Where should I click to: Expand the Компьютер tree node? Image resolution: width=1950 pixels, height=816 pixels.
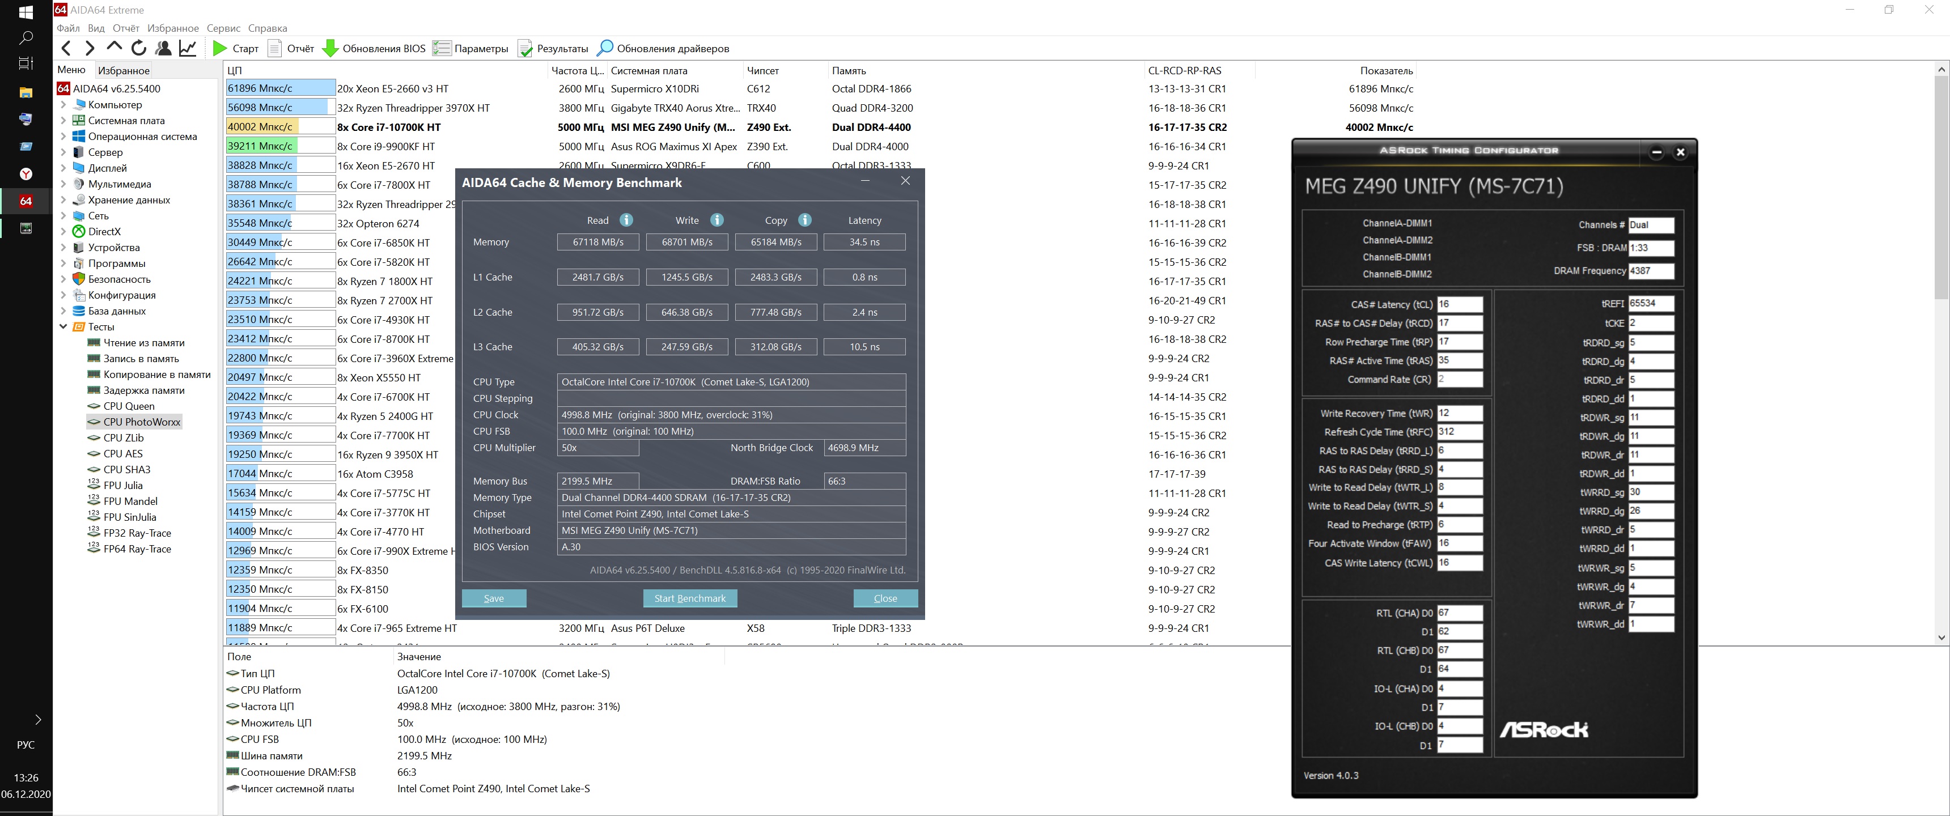(63, 105)
